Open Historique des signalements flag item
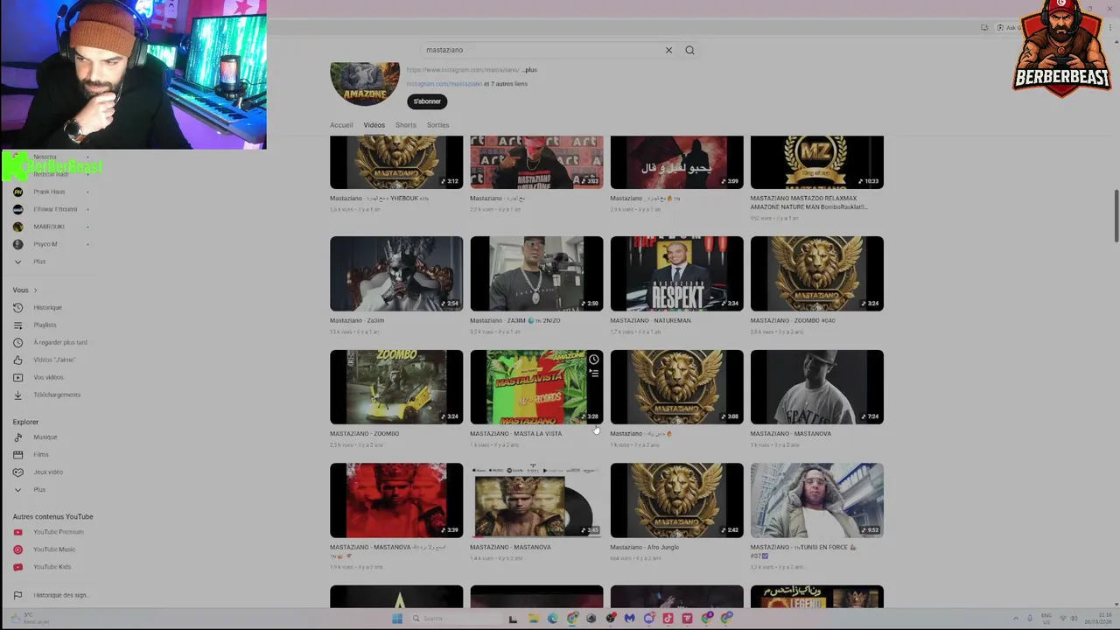 point(61,595)
